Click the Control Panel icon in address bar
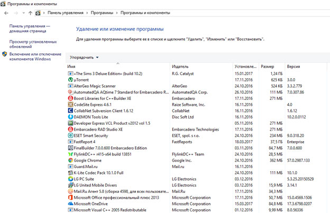This screenshot has height=213, width=330. [38, 13]
